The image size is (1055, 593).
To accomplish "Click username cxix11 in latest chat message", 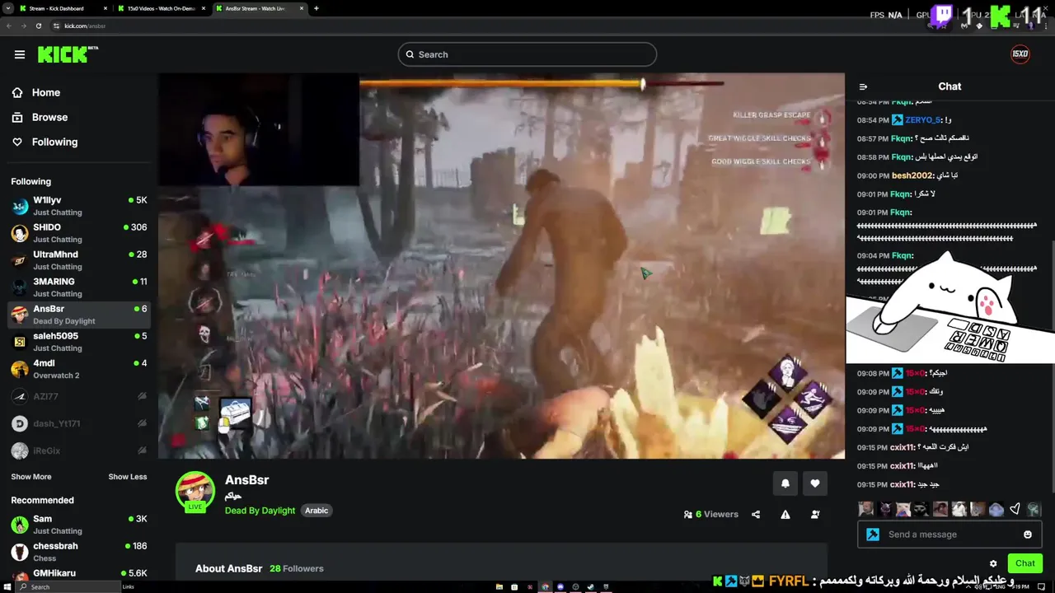I will 903,484.
